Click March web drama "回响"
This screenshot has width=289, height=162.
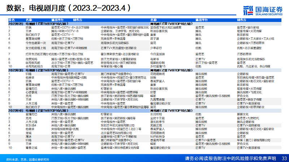153,77
